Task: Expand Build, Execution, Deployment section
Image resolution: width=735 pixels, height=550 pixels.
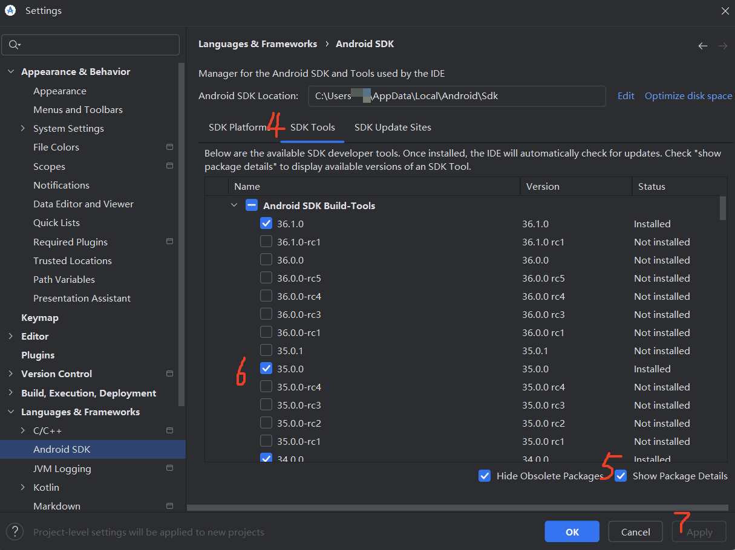Action: tap(10, 393)
